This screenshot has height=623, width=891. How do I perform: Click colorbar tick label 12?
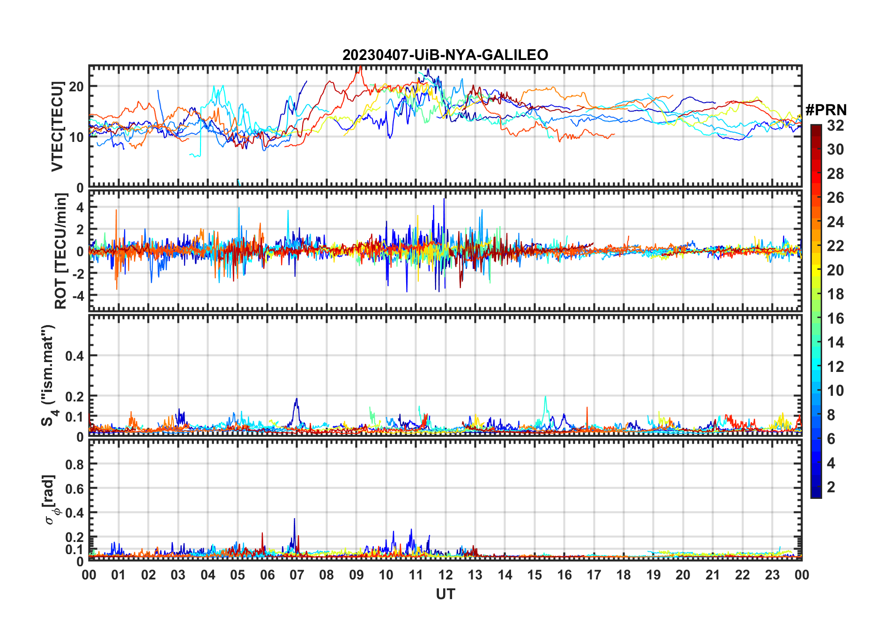point(835,367)
